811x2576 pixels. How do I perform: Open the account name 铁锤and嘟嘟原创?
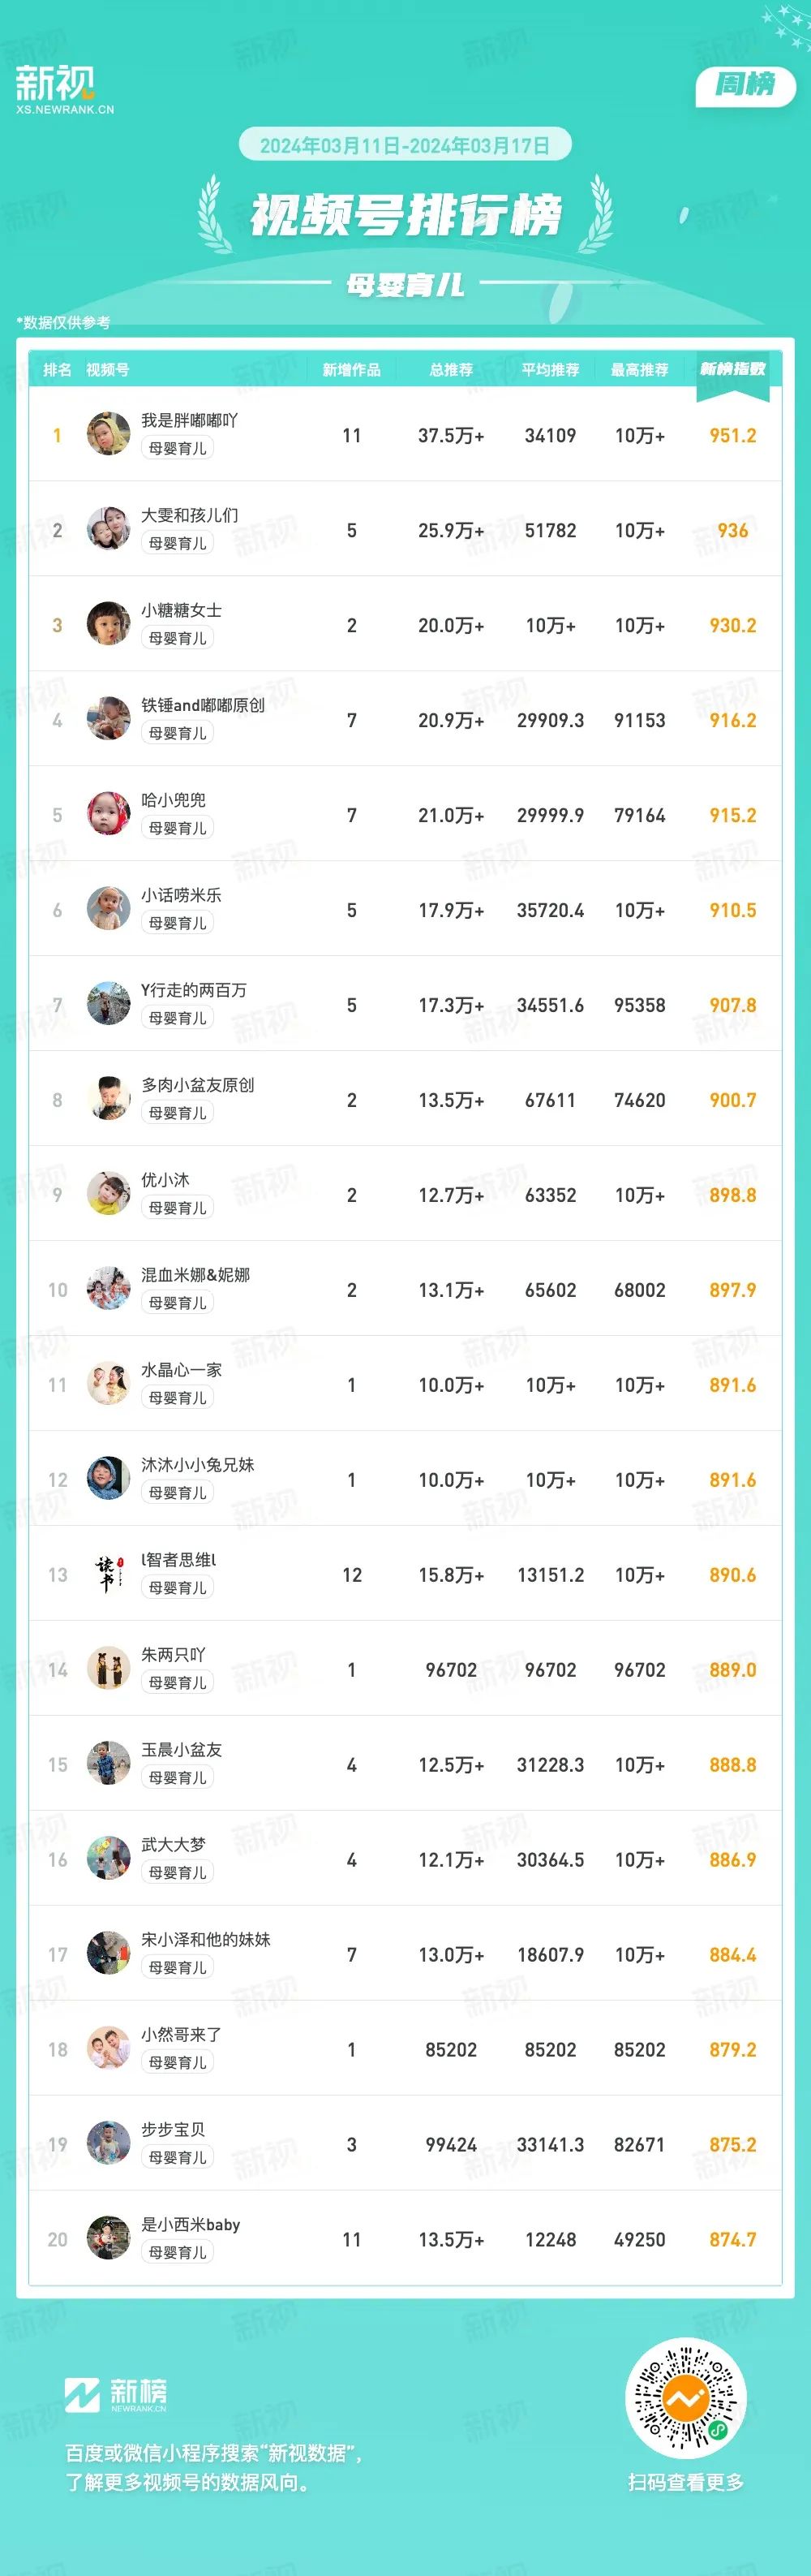pyautogui.click(x=203, y=705)
